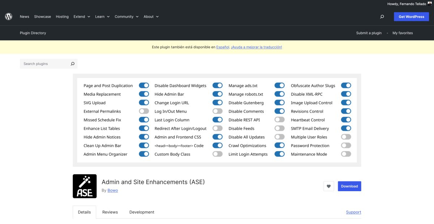Enable Maintenance Mode
The image size is (434, 224).
pyautogui.click(x=346, y=154)
